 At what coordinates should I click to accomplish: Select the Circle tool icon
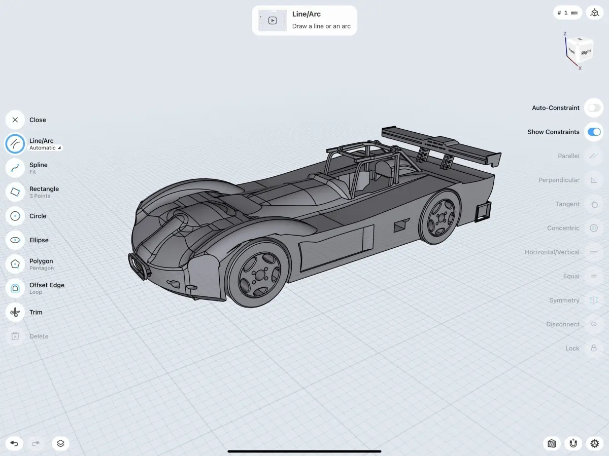(15, 216)
